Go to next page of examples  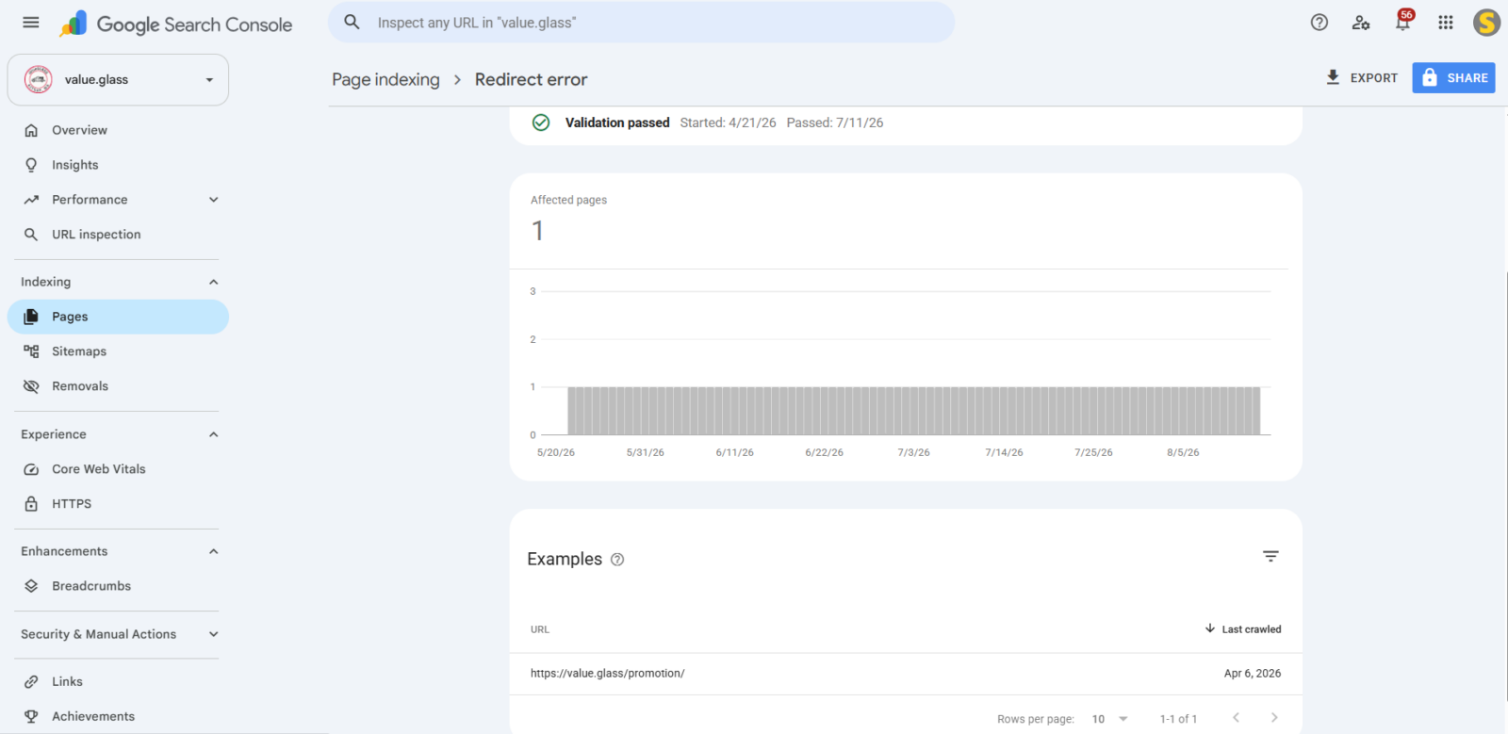pyautogui.click(x=1274, y=718)
